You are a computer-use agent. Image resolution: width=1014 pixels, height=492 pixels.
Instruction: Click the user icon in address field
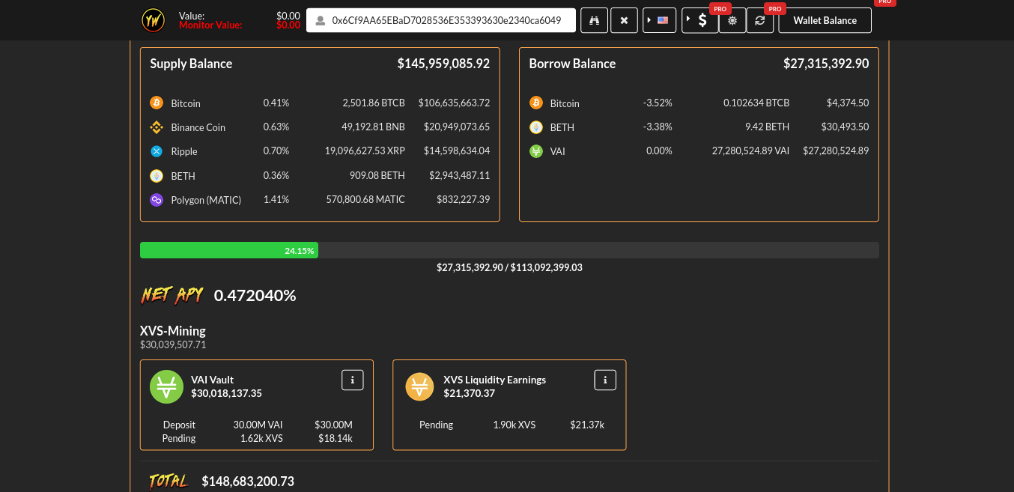320,20
